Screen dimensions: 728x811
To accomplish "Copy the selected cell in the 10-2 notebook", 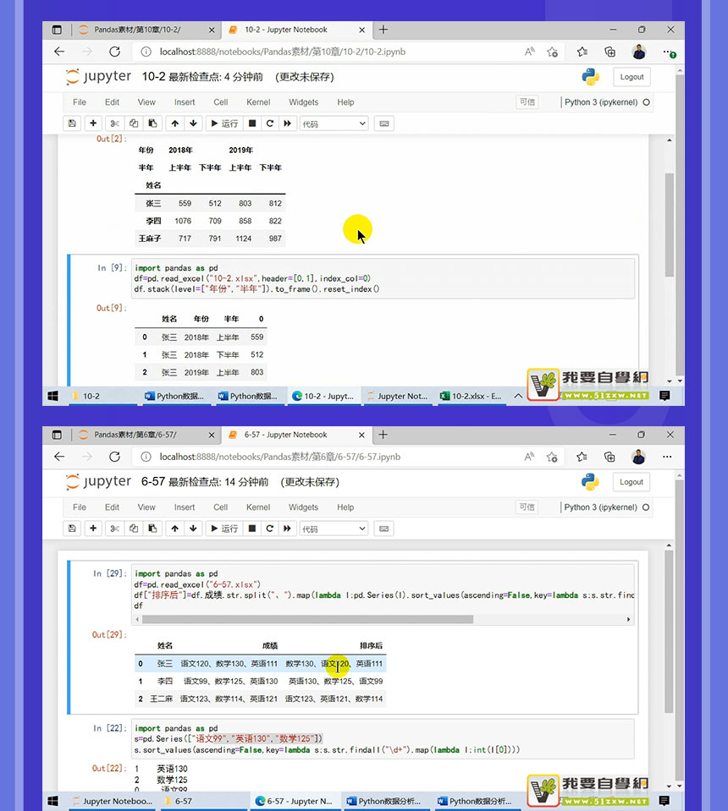I will click(x=134, y=123).
